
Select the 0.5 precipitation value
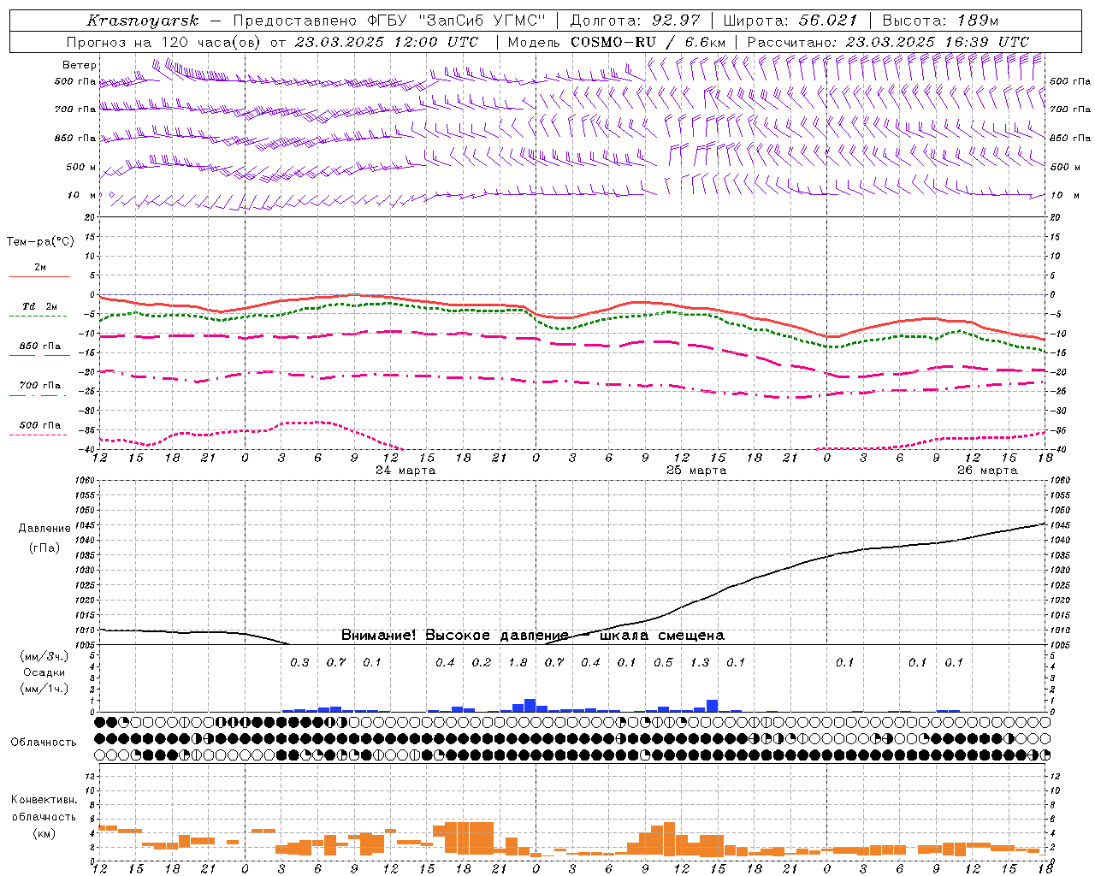tap(663, 663)
